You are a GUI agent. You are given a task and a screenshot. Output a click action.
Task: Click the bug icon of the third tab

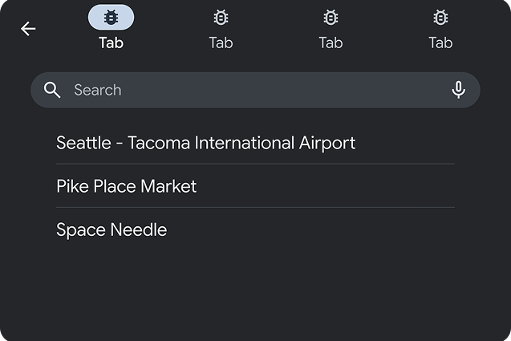(x=331, y=17)
